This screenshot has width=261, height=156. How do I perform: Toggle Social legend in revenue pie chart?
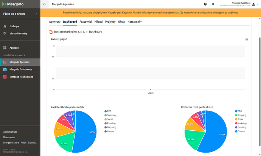tap(239, 119)
